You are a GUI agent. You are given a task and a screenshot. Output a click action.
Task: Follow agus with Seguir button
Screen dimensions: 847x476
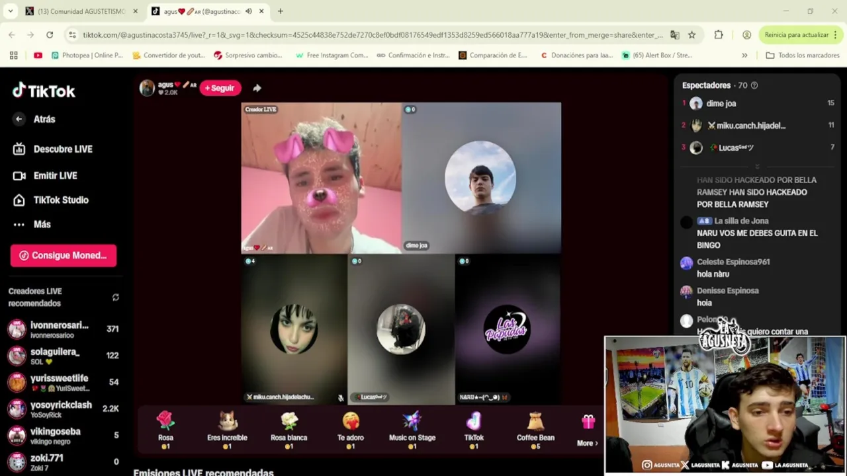pyautogui.click(x=220, y=88)
